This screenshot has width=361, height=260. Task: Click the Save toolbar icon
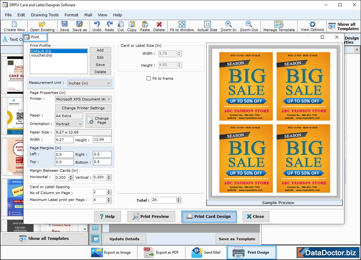tap(64, 26)
